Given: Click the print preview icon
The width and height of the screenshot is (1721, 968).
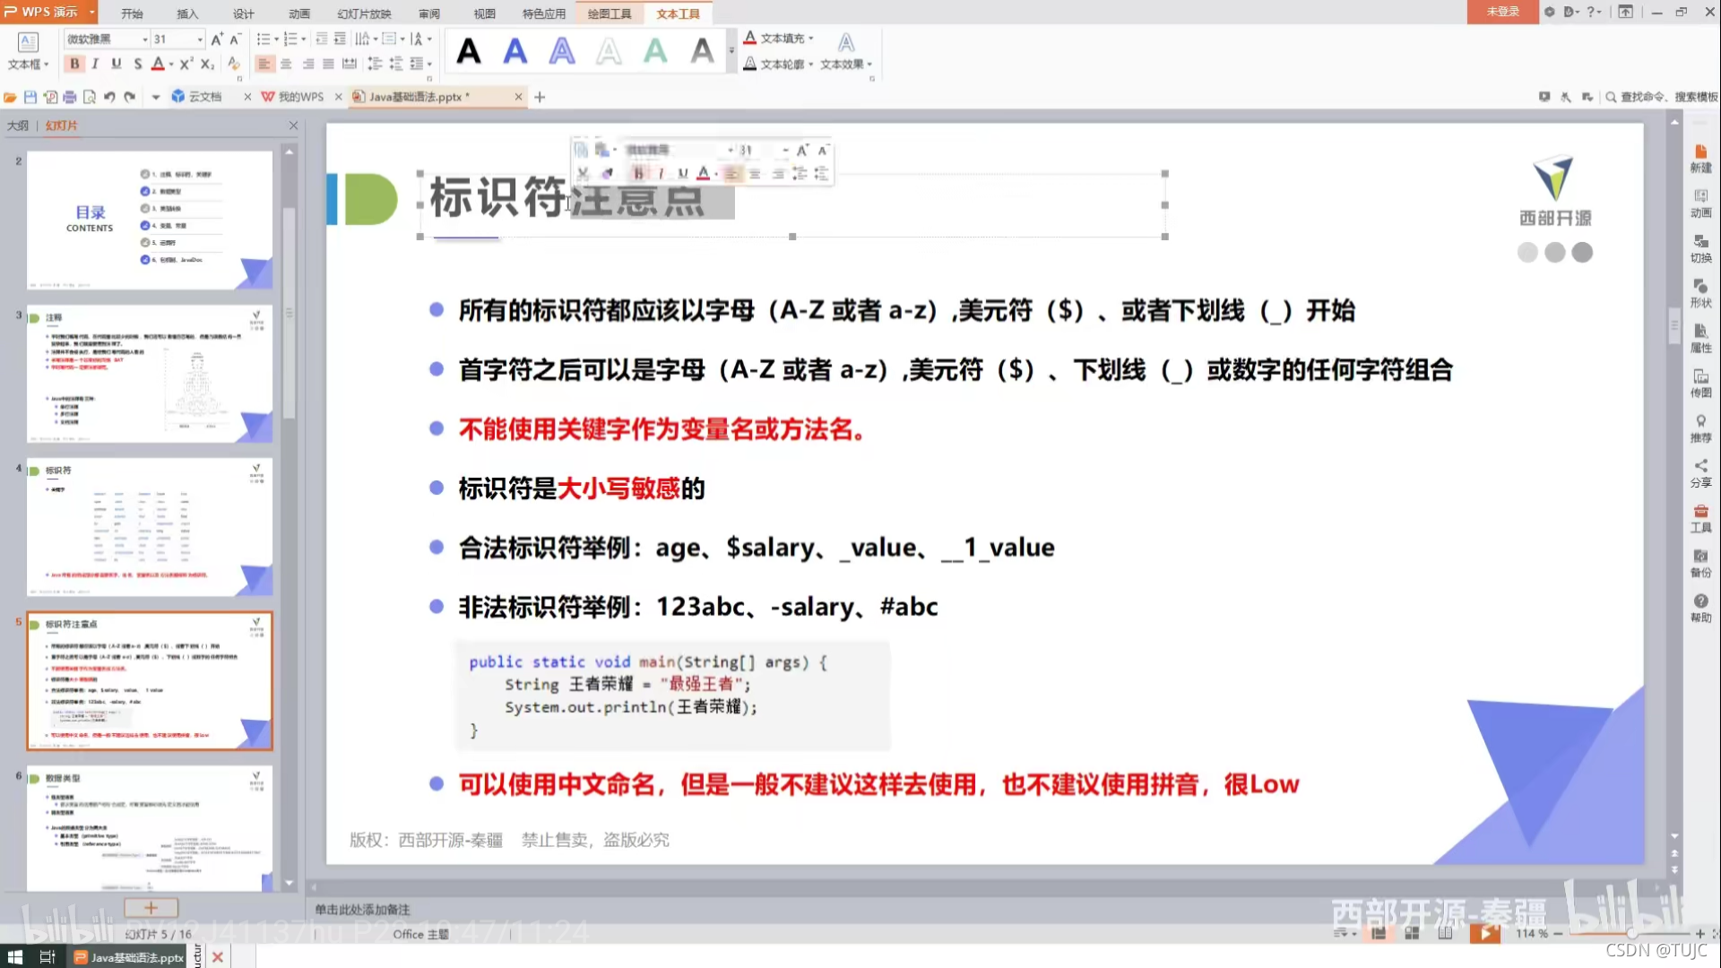Looking at the screenshot, I should [x=89, y=97].
